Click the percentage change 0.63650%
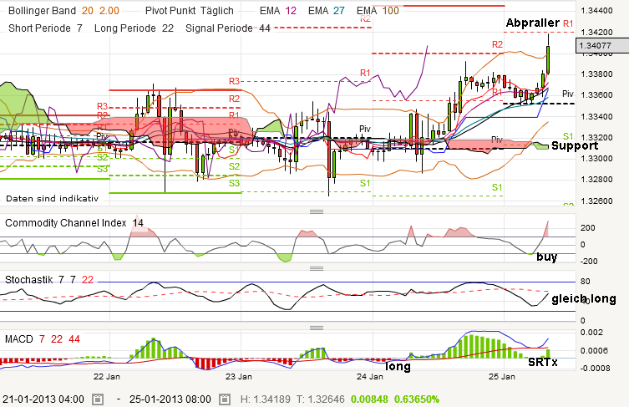The image size is (629, 407). click(x=417, y=399)
